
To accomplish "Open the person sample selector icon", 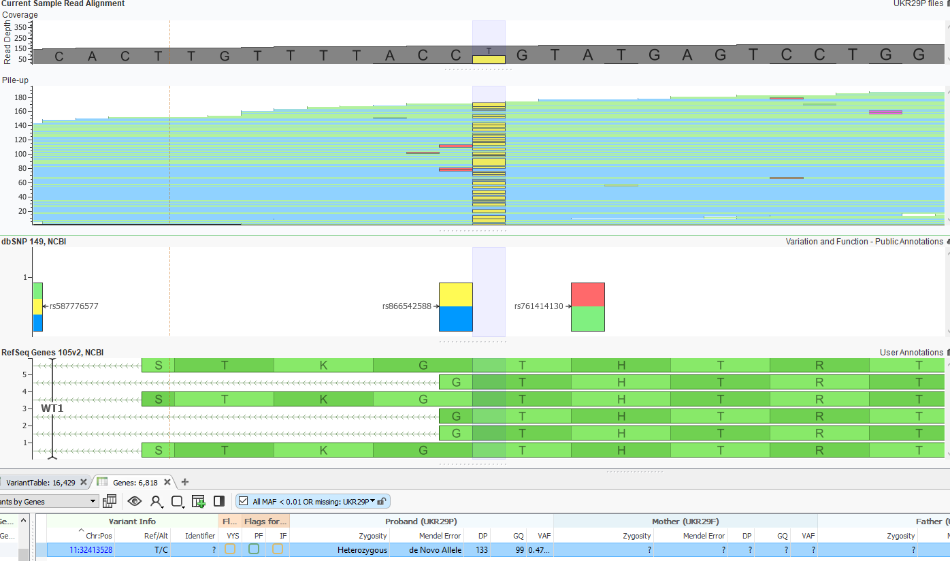I will (x=157, y=502).
